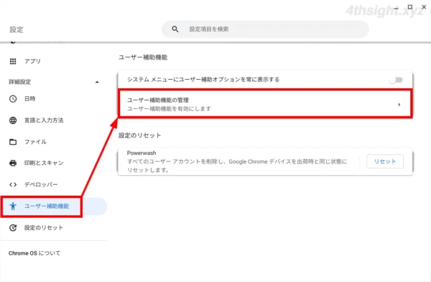The width and height of the screenshot is (431, 282).
Task: Click the code brackets icon beside デベロッパー
Action: click(x=13, y=185)
